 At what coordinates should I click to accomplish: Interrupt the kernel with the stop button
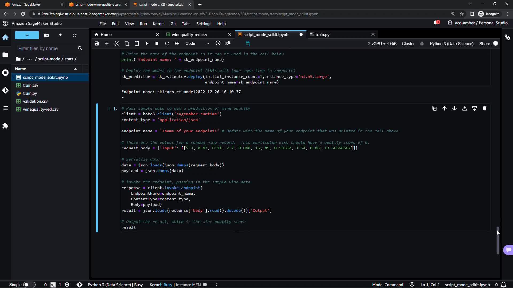click(x=157, y=43)
